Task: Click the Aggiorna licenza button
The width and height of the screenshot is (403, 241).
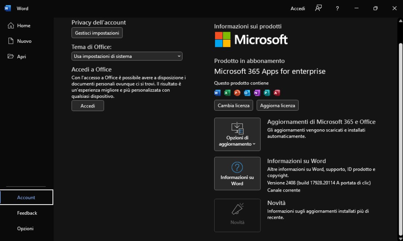Action: [x=278, y=106]
